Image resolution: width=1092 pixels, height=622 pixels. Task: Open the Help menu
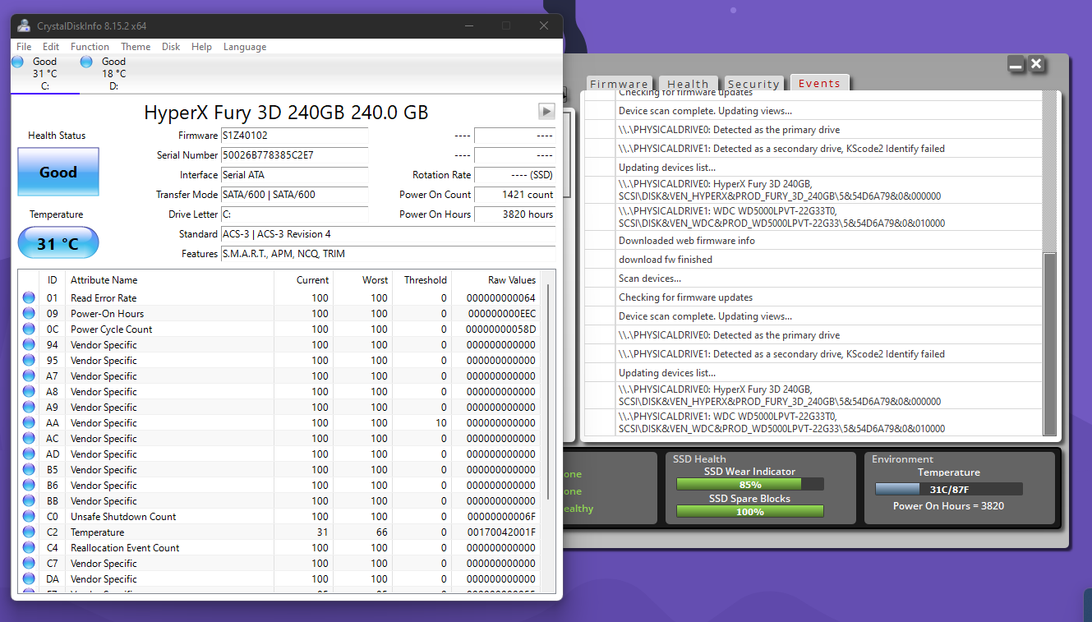pyautogui.click(x=201, y=47)
